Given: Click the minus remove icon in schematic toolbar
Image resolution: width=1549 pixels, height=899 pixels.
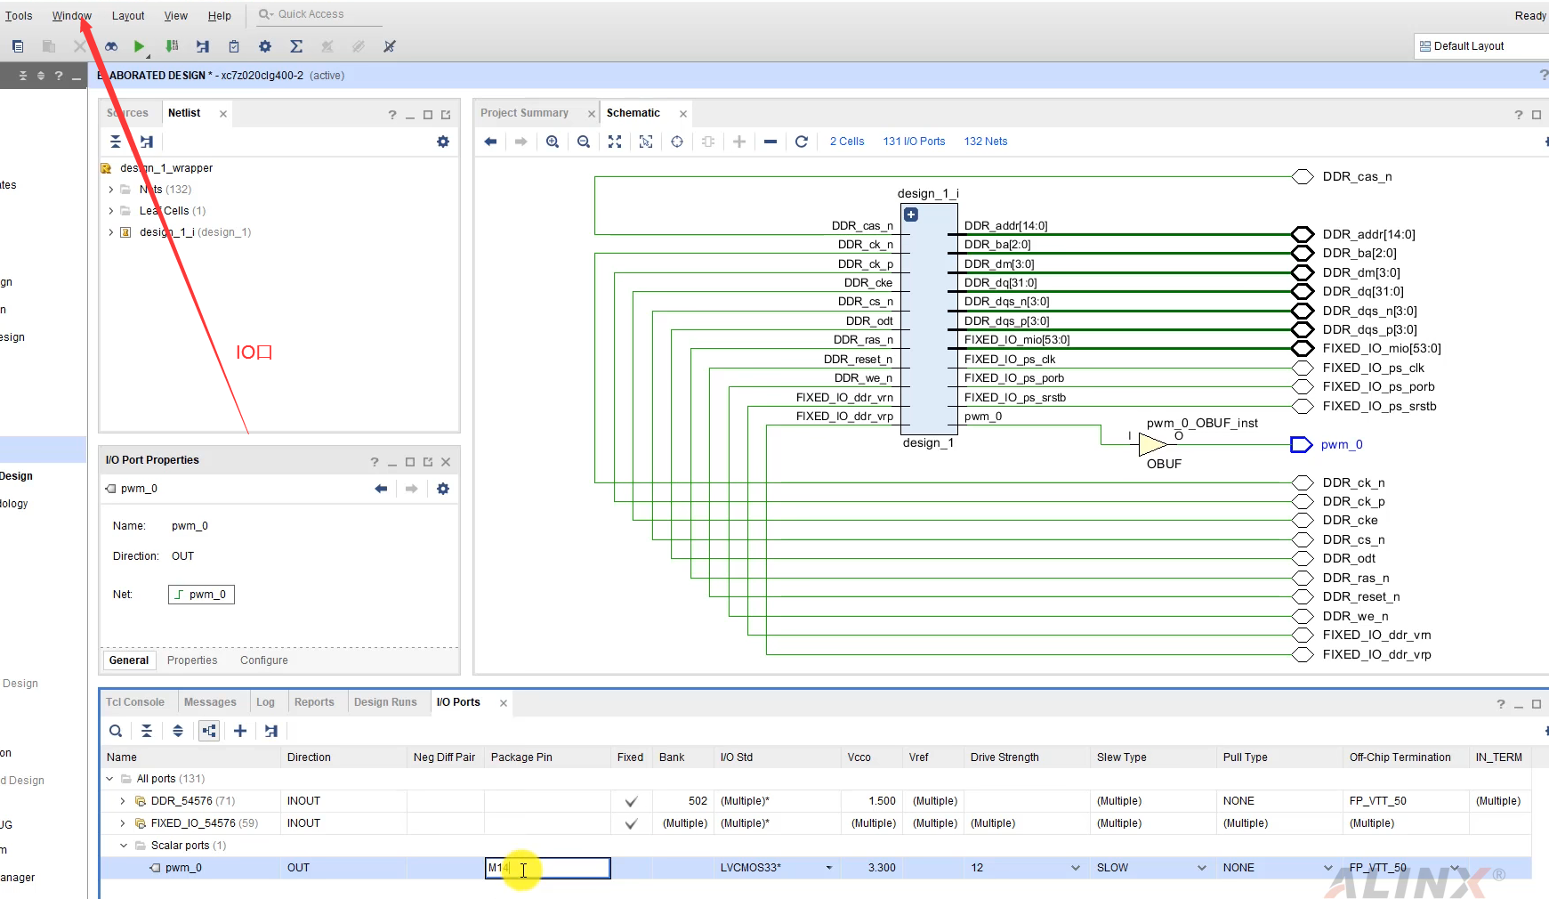Looking at the screenshot, I should 770,142.
